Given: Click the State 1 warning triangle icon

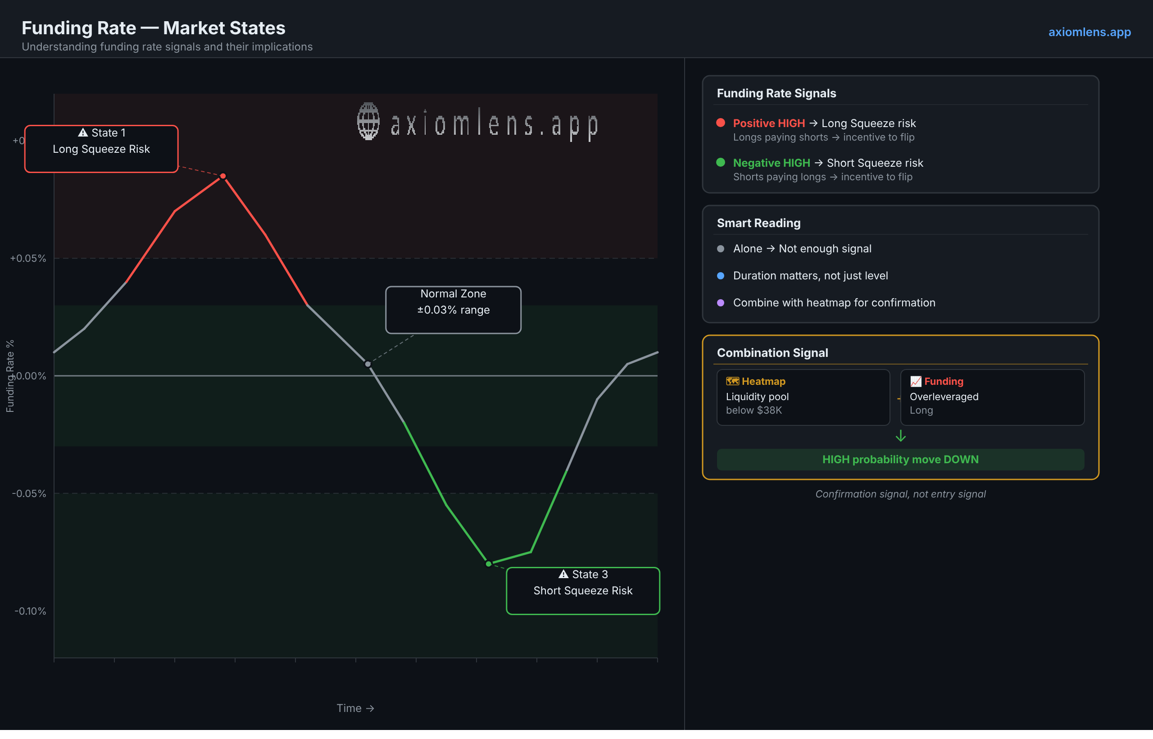Looking at the screenshot, I should click(83, 132).
